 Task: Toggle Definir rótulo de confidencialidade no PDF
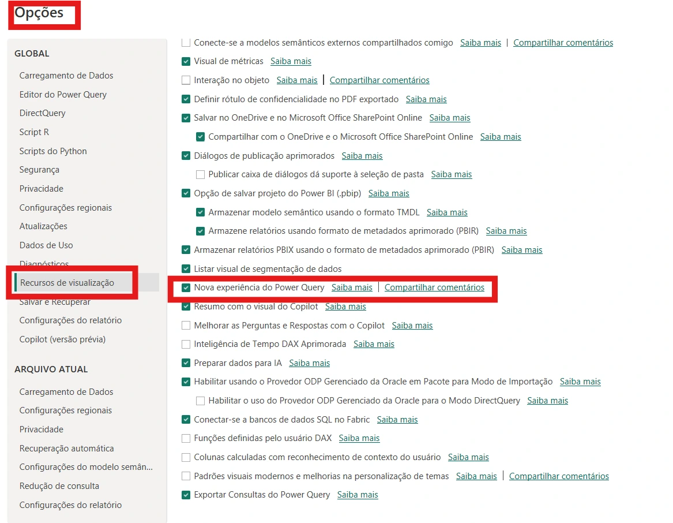click(x=186, y=99)
